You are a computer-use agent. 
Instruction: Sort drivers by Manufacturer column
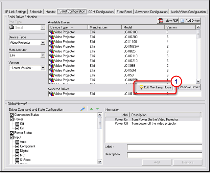click(105, 27)
